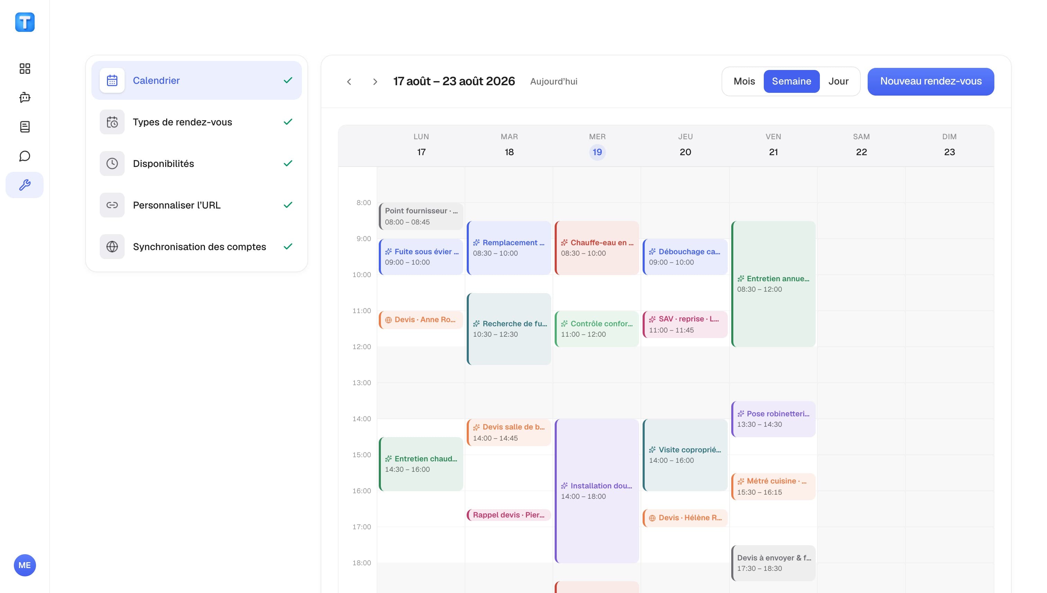Click the checkmark on Personnaliser l'URL row
Image resolution: width=1047 pixels, height=593 pixels.
coord(288,205)
